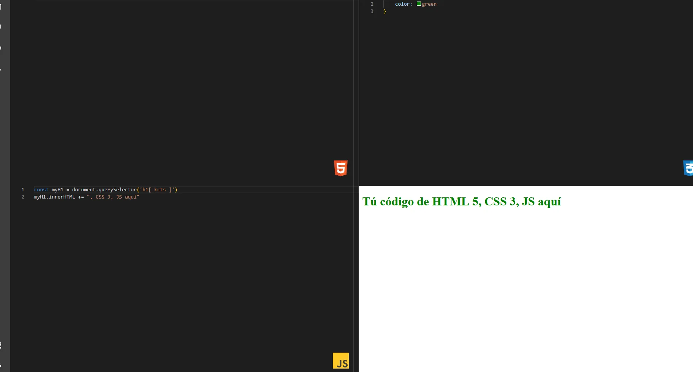Click the 'h1[ kcts ]' selector string
This screenshot has height=372, width=693.
157,189
